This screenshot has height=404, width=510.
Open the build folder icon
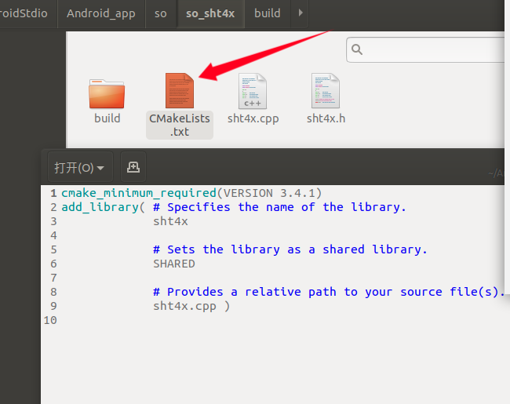click(107, 93)
